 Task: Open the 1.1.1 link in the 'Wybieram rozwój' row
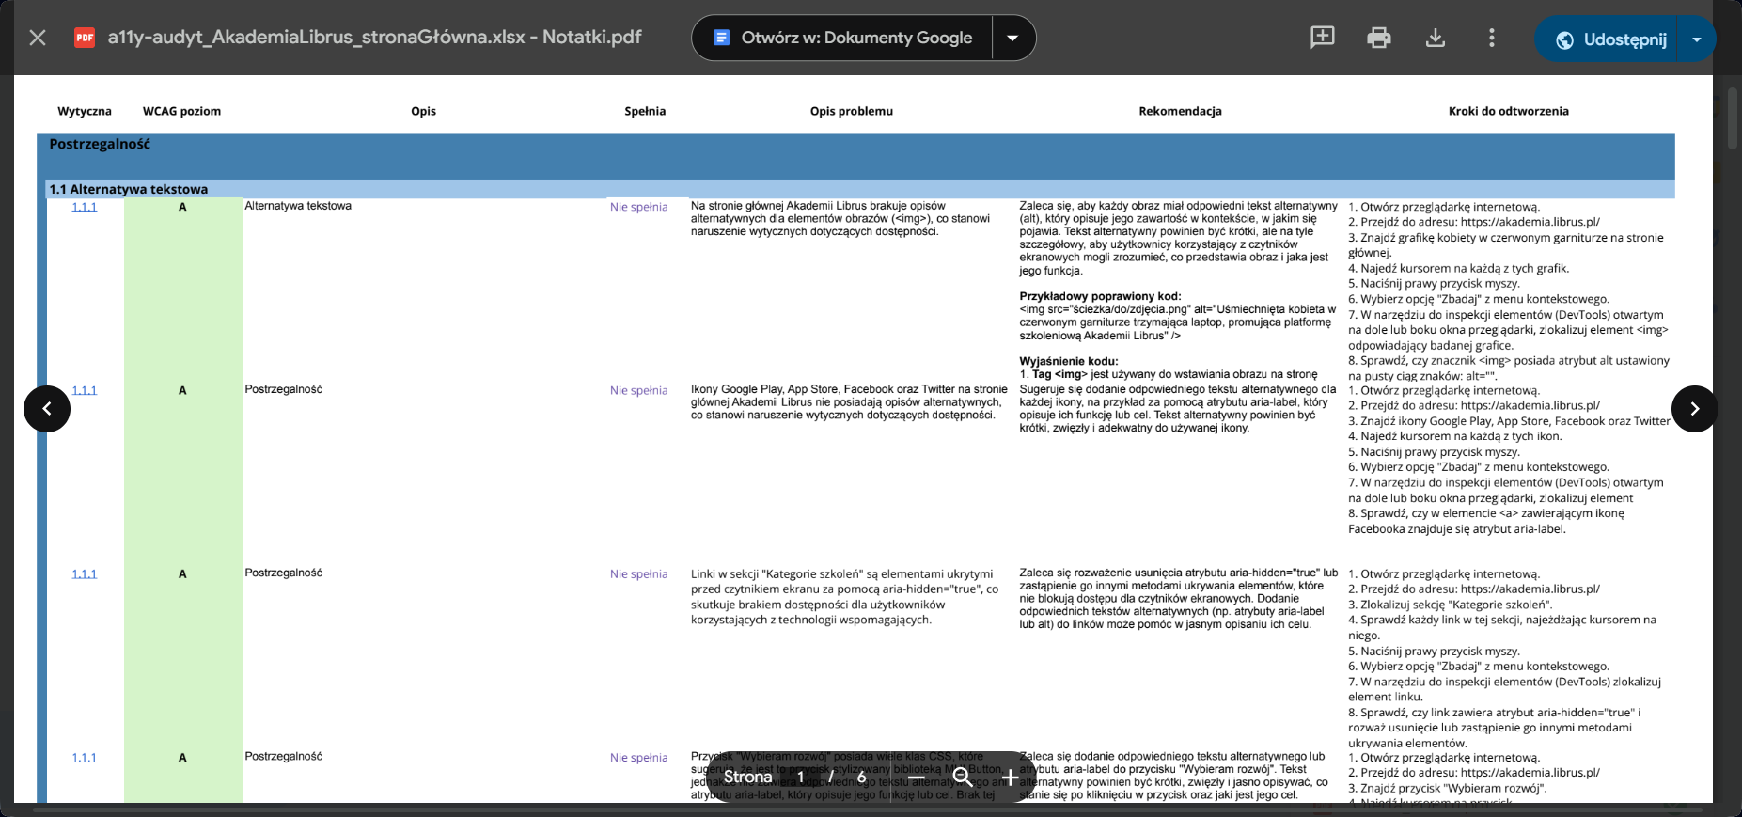[85, 757]
